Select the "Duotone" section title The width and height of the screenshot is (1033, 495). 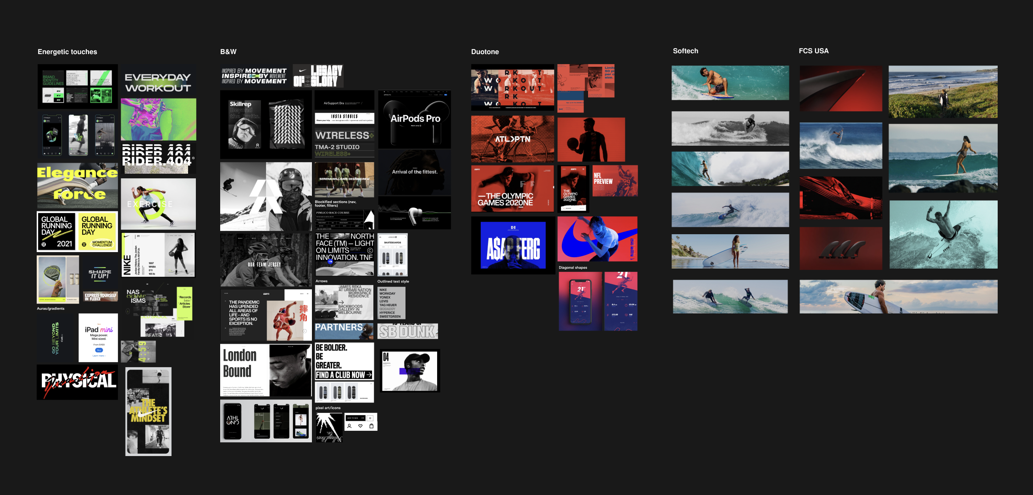485,52
